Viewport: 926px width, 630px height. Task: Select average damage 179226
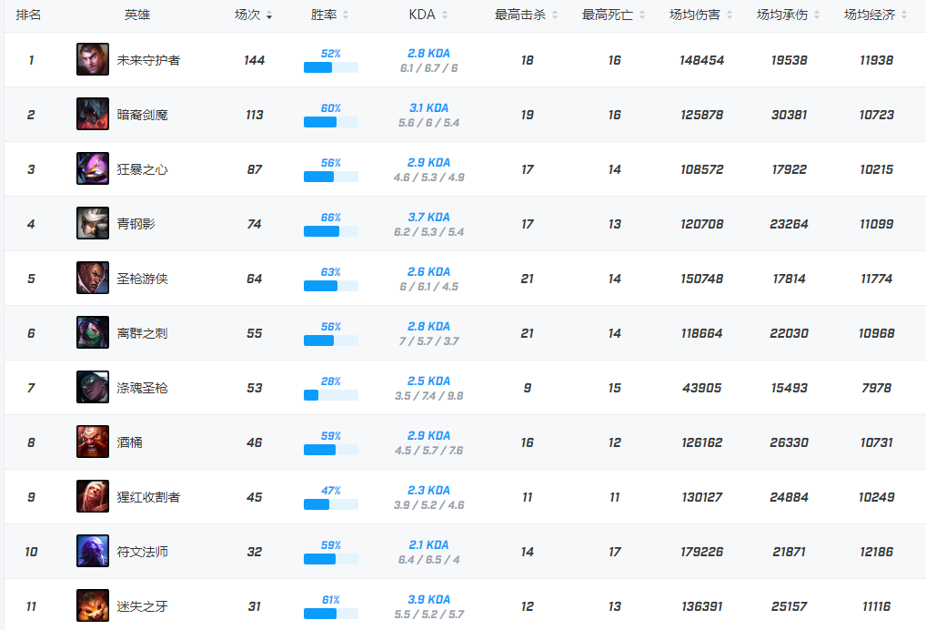[x=701, y=552]
